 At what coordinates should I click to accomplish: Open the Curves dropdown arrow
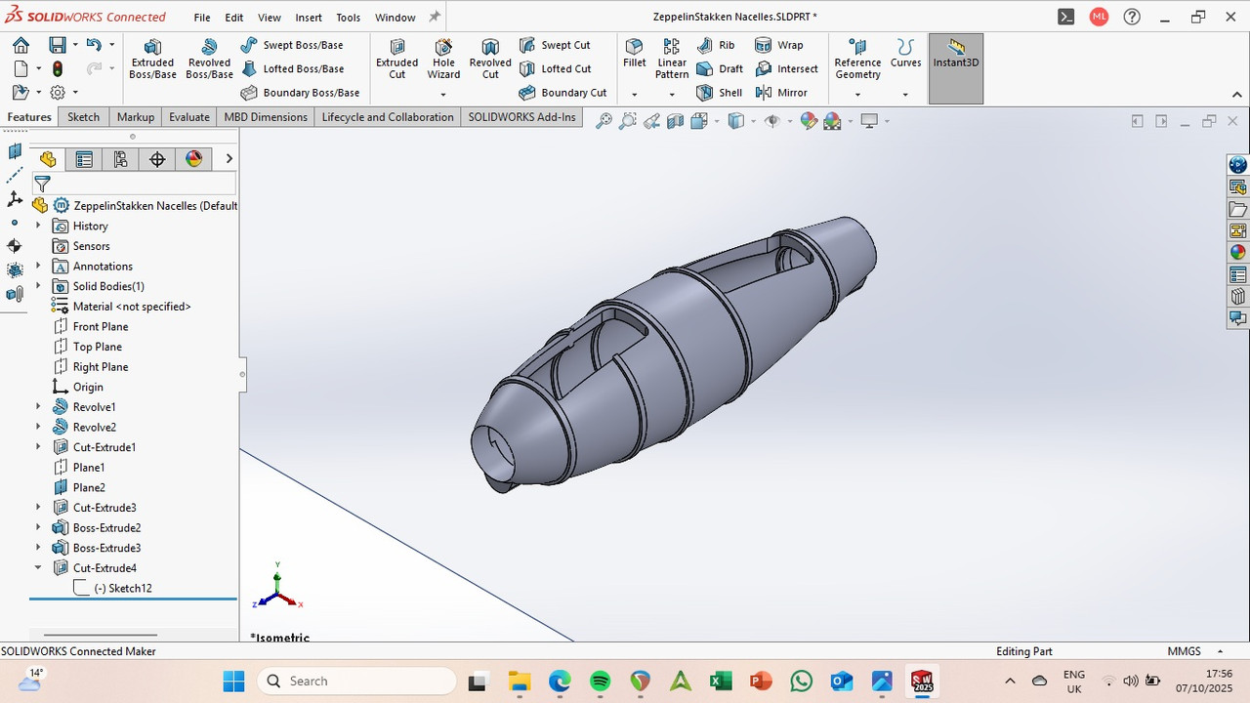905,95
